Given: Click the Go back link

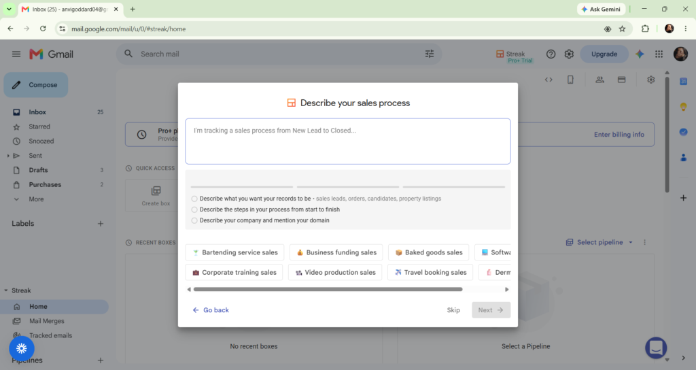Looking at the screenshot, I should (x=211, y=310).
